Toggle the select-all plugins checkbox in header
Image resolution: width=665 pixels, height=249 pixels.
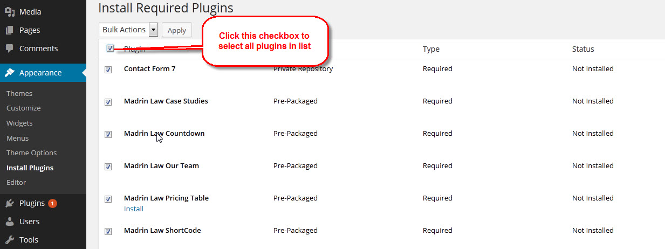(x=110, y=49)
